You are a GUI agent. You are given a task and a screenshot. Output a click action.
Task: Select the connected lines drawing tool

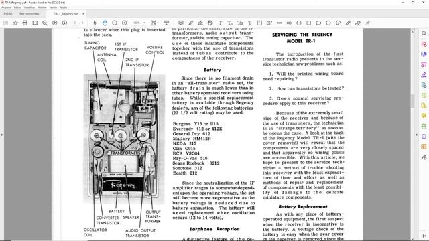338,23
